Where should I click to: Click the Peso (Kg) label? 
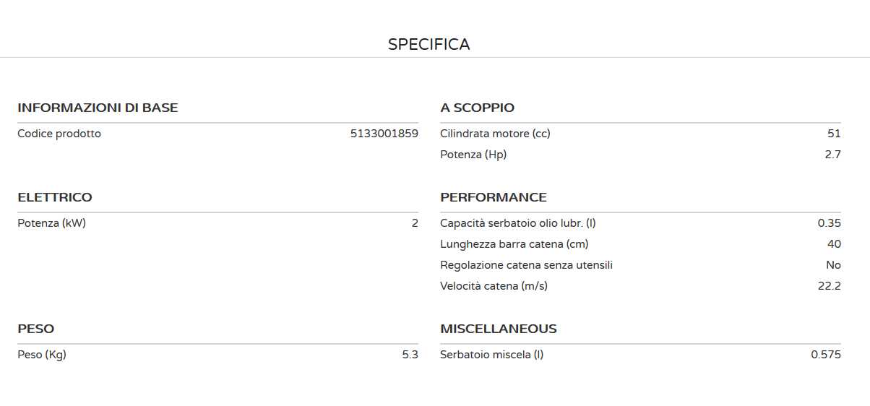[x=42, y=355]
